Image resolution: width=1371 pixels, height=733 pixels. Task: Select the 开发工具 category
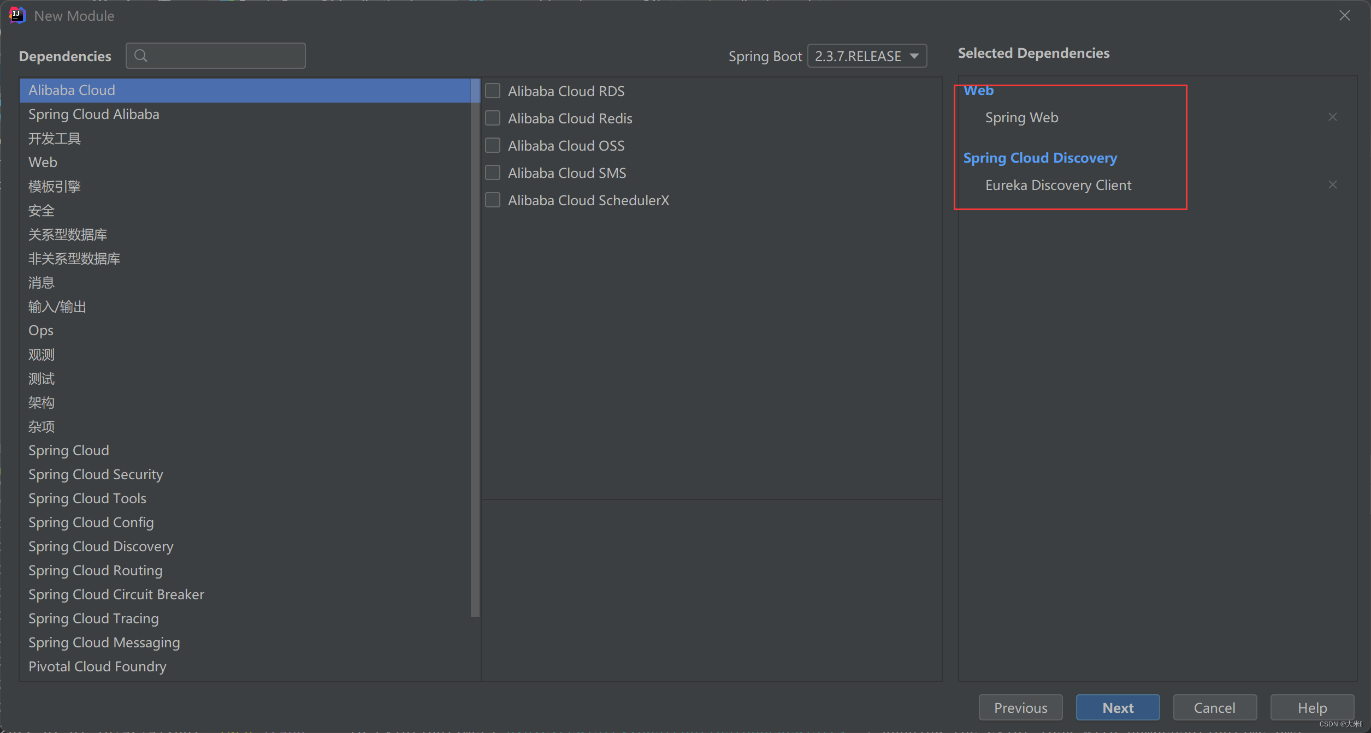(x=245, y=138)
